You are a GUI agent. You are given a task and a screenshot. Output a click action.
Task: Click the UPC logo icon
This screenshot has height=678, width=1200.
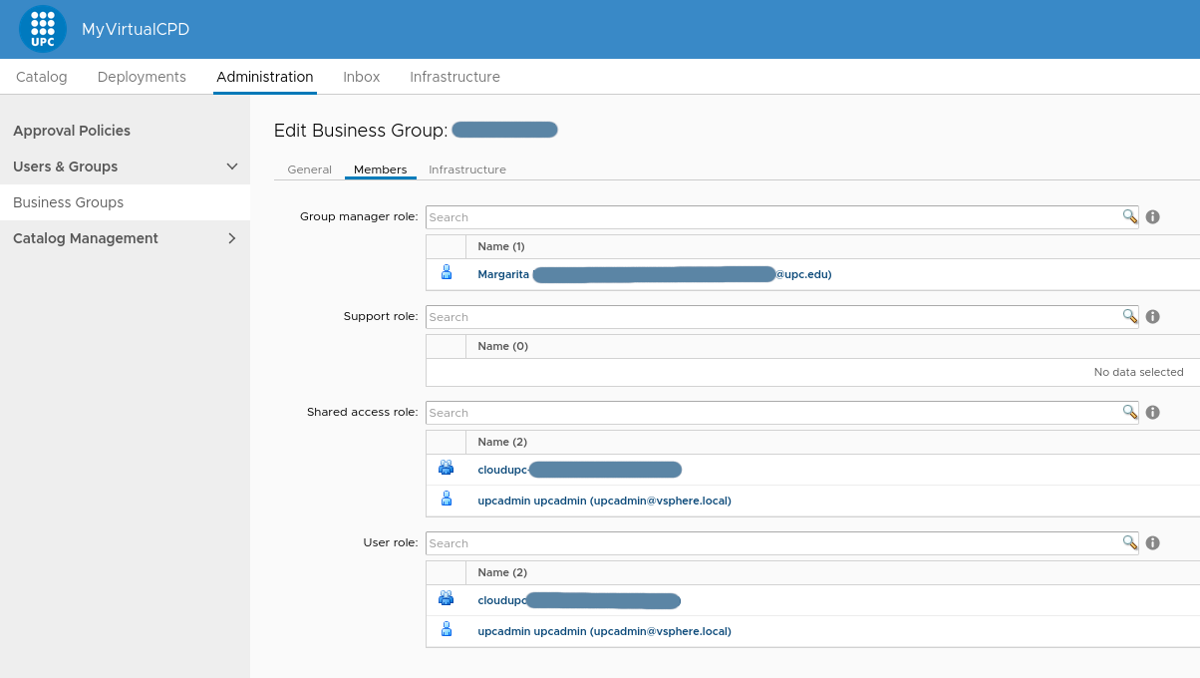(x=43, y=29)
